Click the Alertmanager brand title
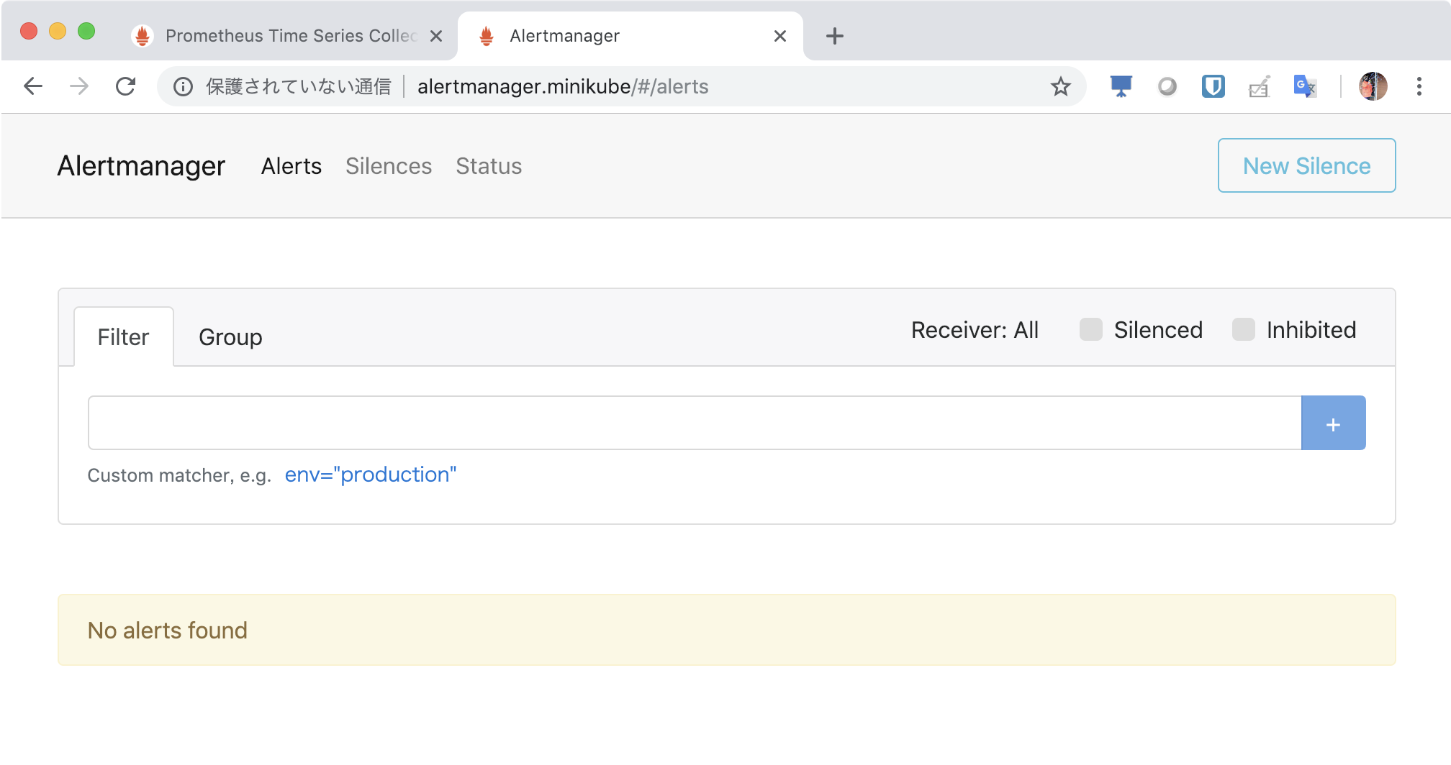The image size is (1451, 765). [x=141, y=166]
